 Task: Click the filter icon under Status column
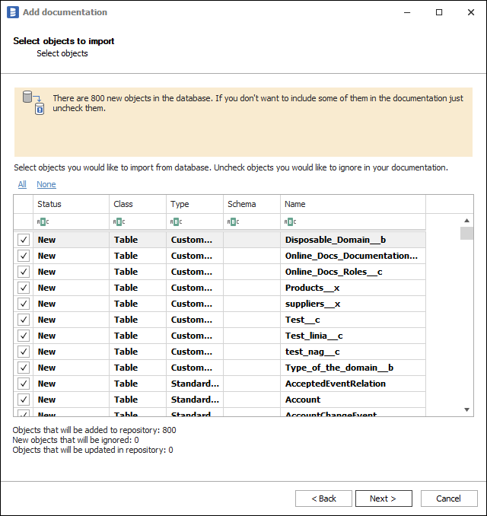coord(43,222)
